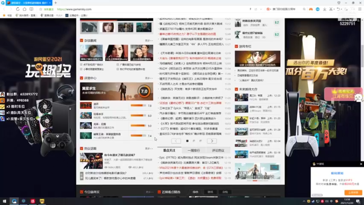Open the Epic《FF7RE》 news headline
364x205 pixels.
click(x=192, y=158)
